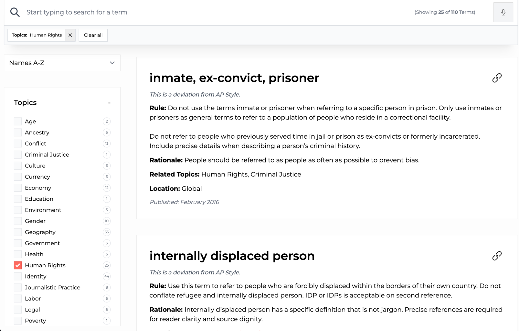Toggle the Gender topic checkbox
The height and width of the screenshot is (331, 519).
tap(18, 221)
